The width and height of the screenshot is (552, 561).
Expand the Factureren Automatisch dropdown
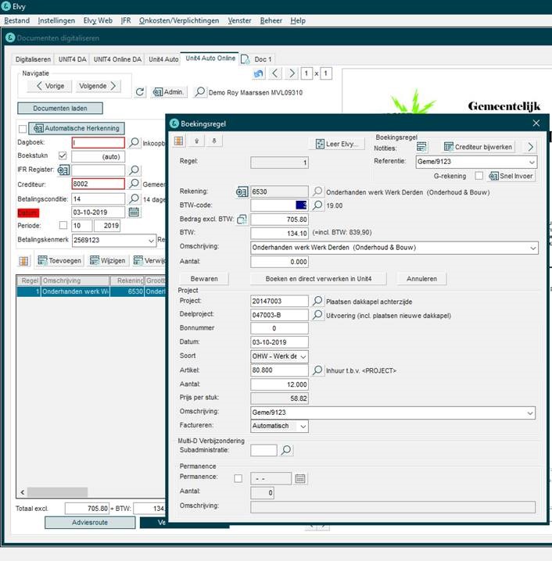click(x=303, y=426)
